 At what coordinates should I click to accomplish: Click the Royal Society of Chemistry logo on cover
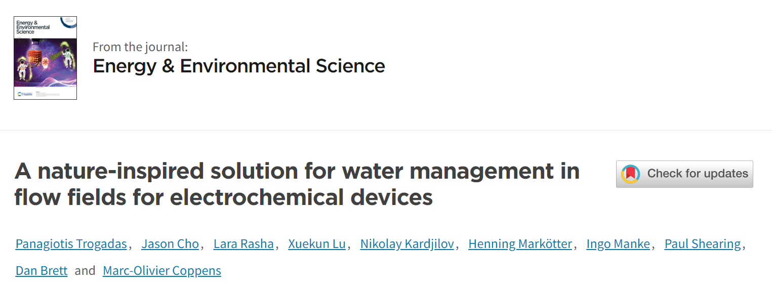click(25, 94)
